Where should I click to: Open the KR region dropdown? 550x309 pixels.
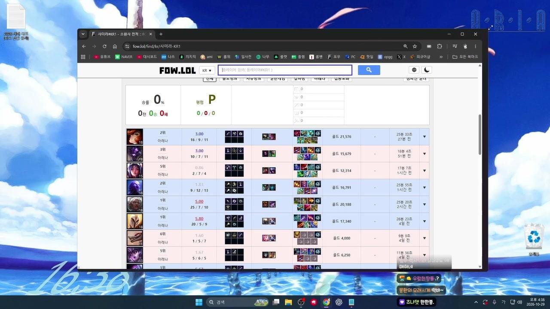(x=207, y=70)
